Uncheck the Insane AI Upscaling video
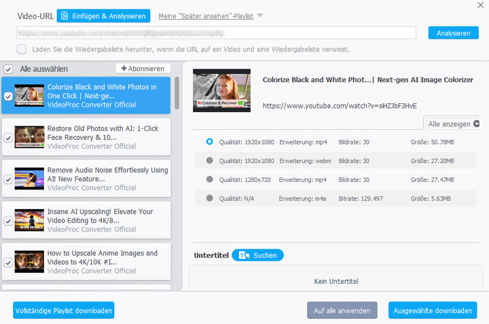 click(8, 221)
